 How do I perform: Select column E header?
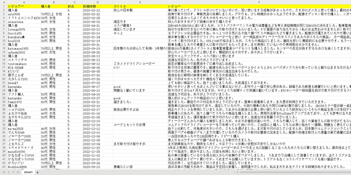(140, 2)
